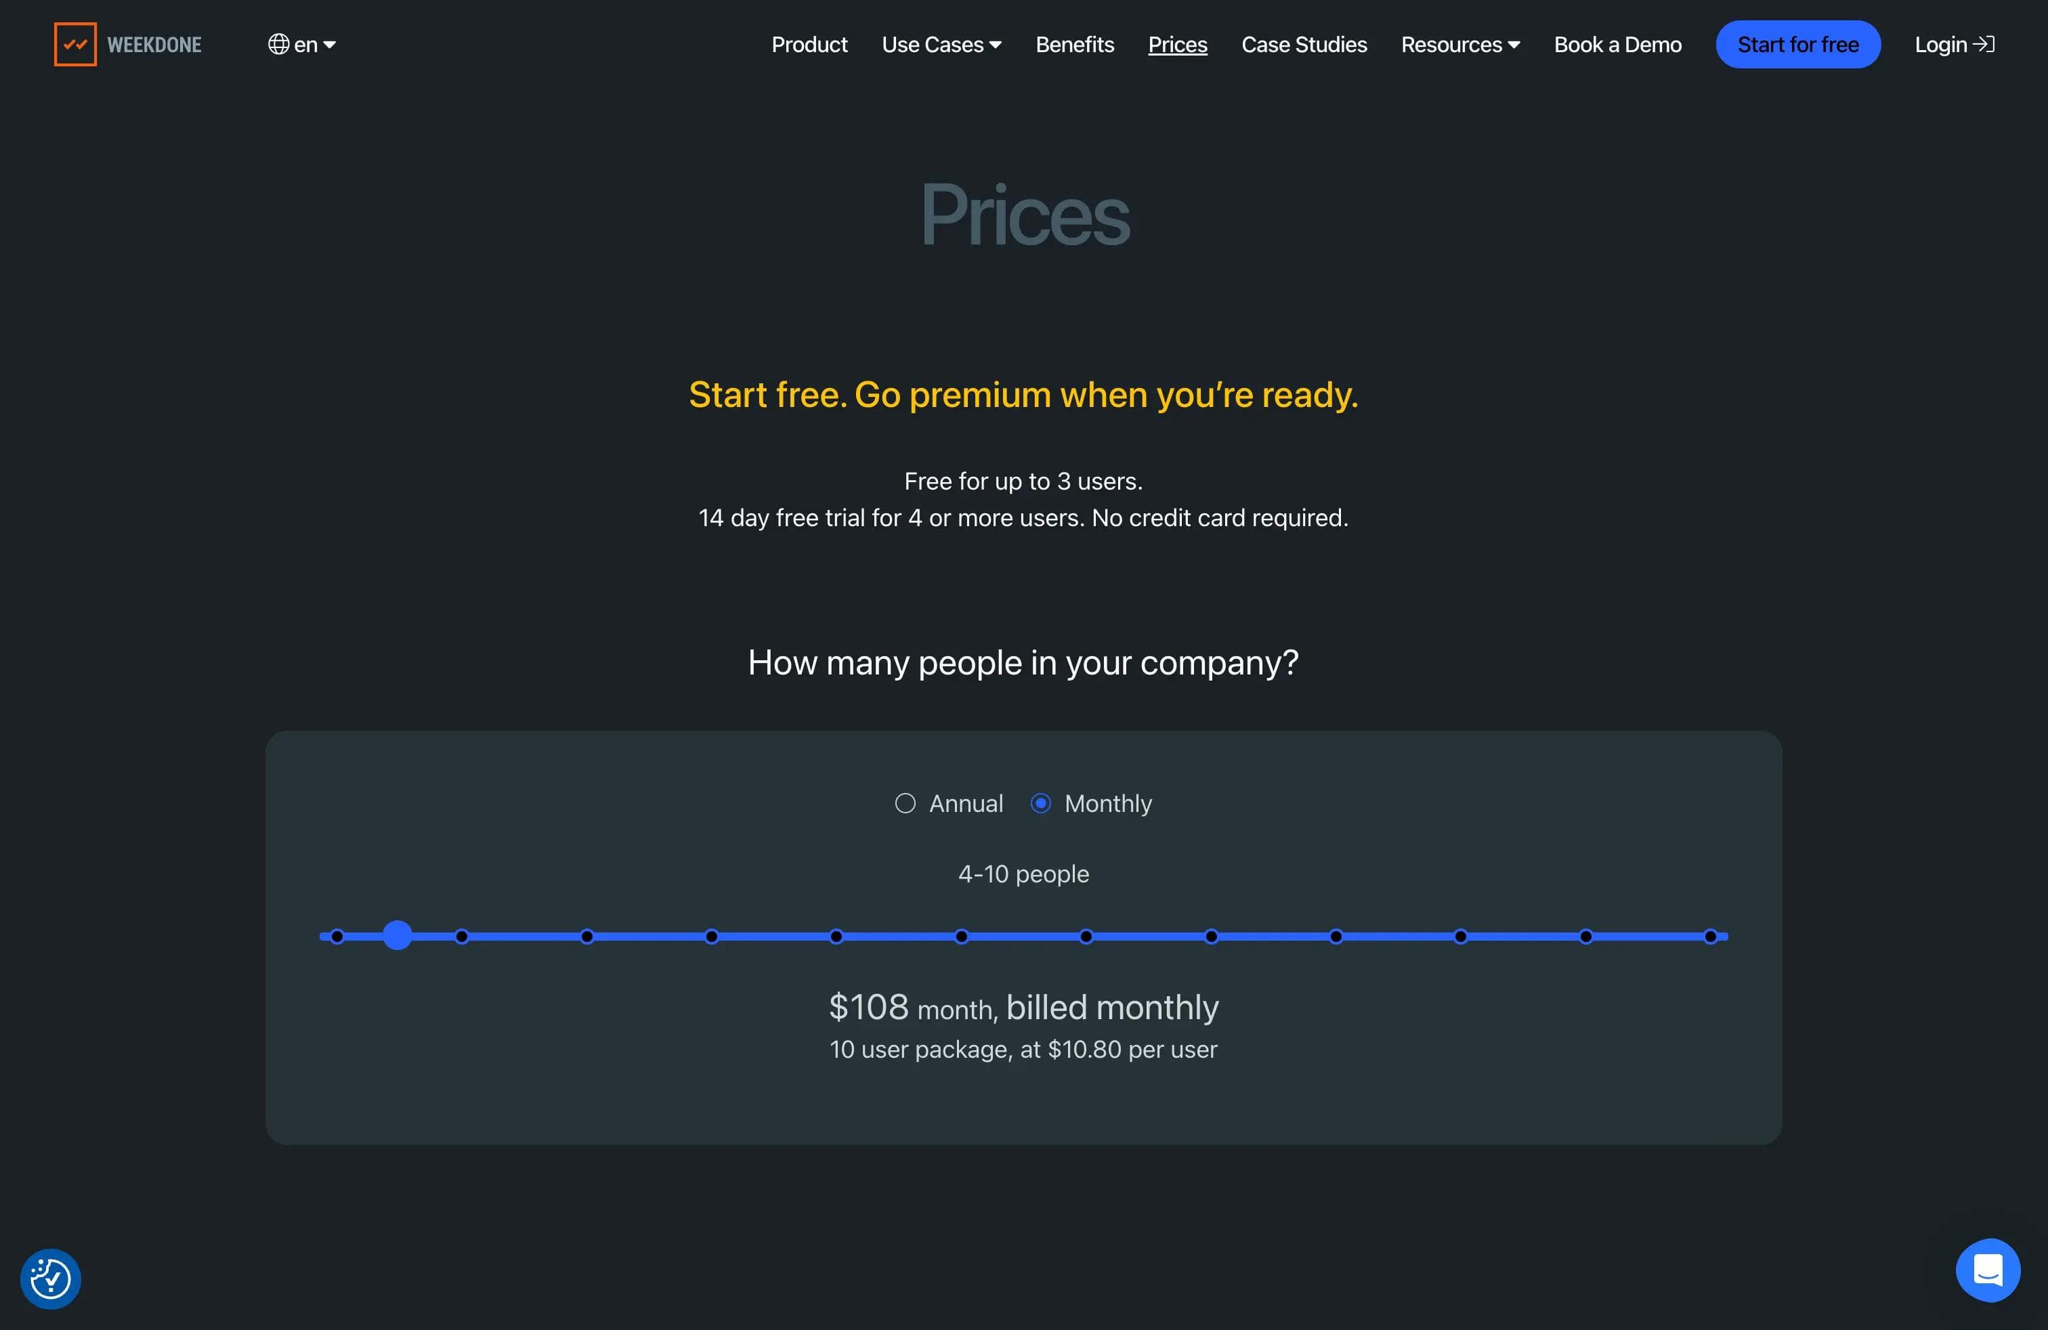Navigate to the Case Studies page
The image size is (2048, 1330).
1304,44
